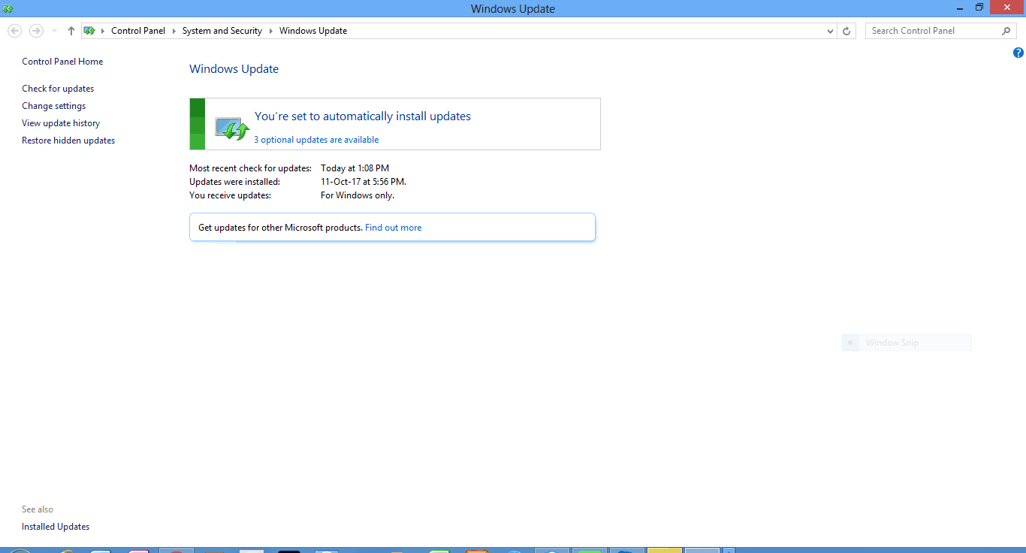This screenshot has width=1026, height=553.
Task: Select Control Panel in breadcrumb path
Action: tap(138, 31)
